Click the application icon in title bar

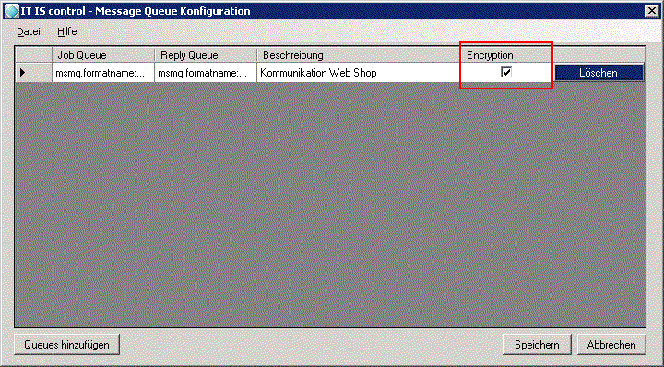pos(11,11)
